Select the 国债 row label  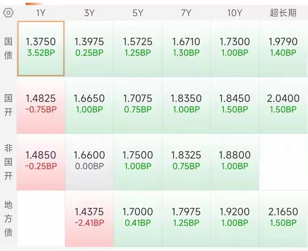[8, 49]
